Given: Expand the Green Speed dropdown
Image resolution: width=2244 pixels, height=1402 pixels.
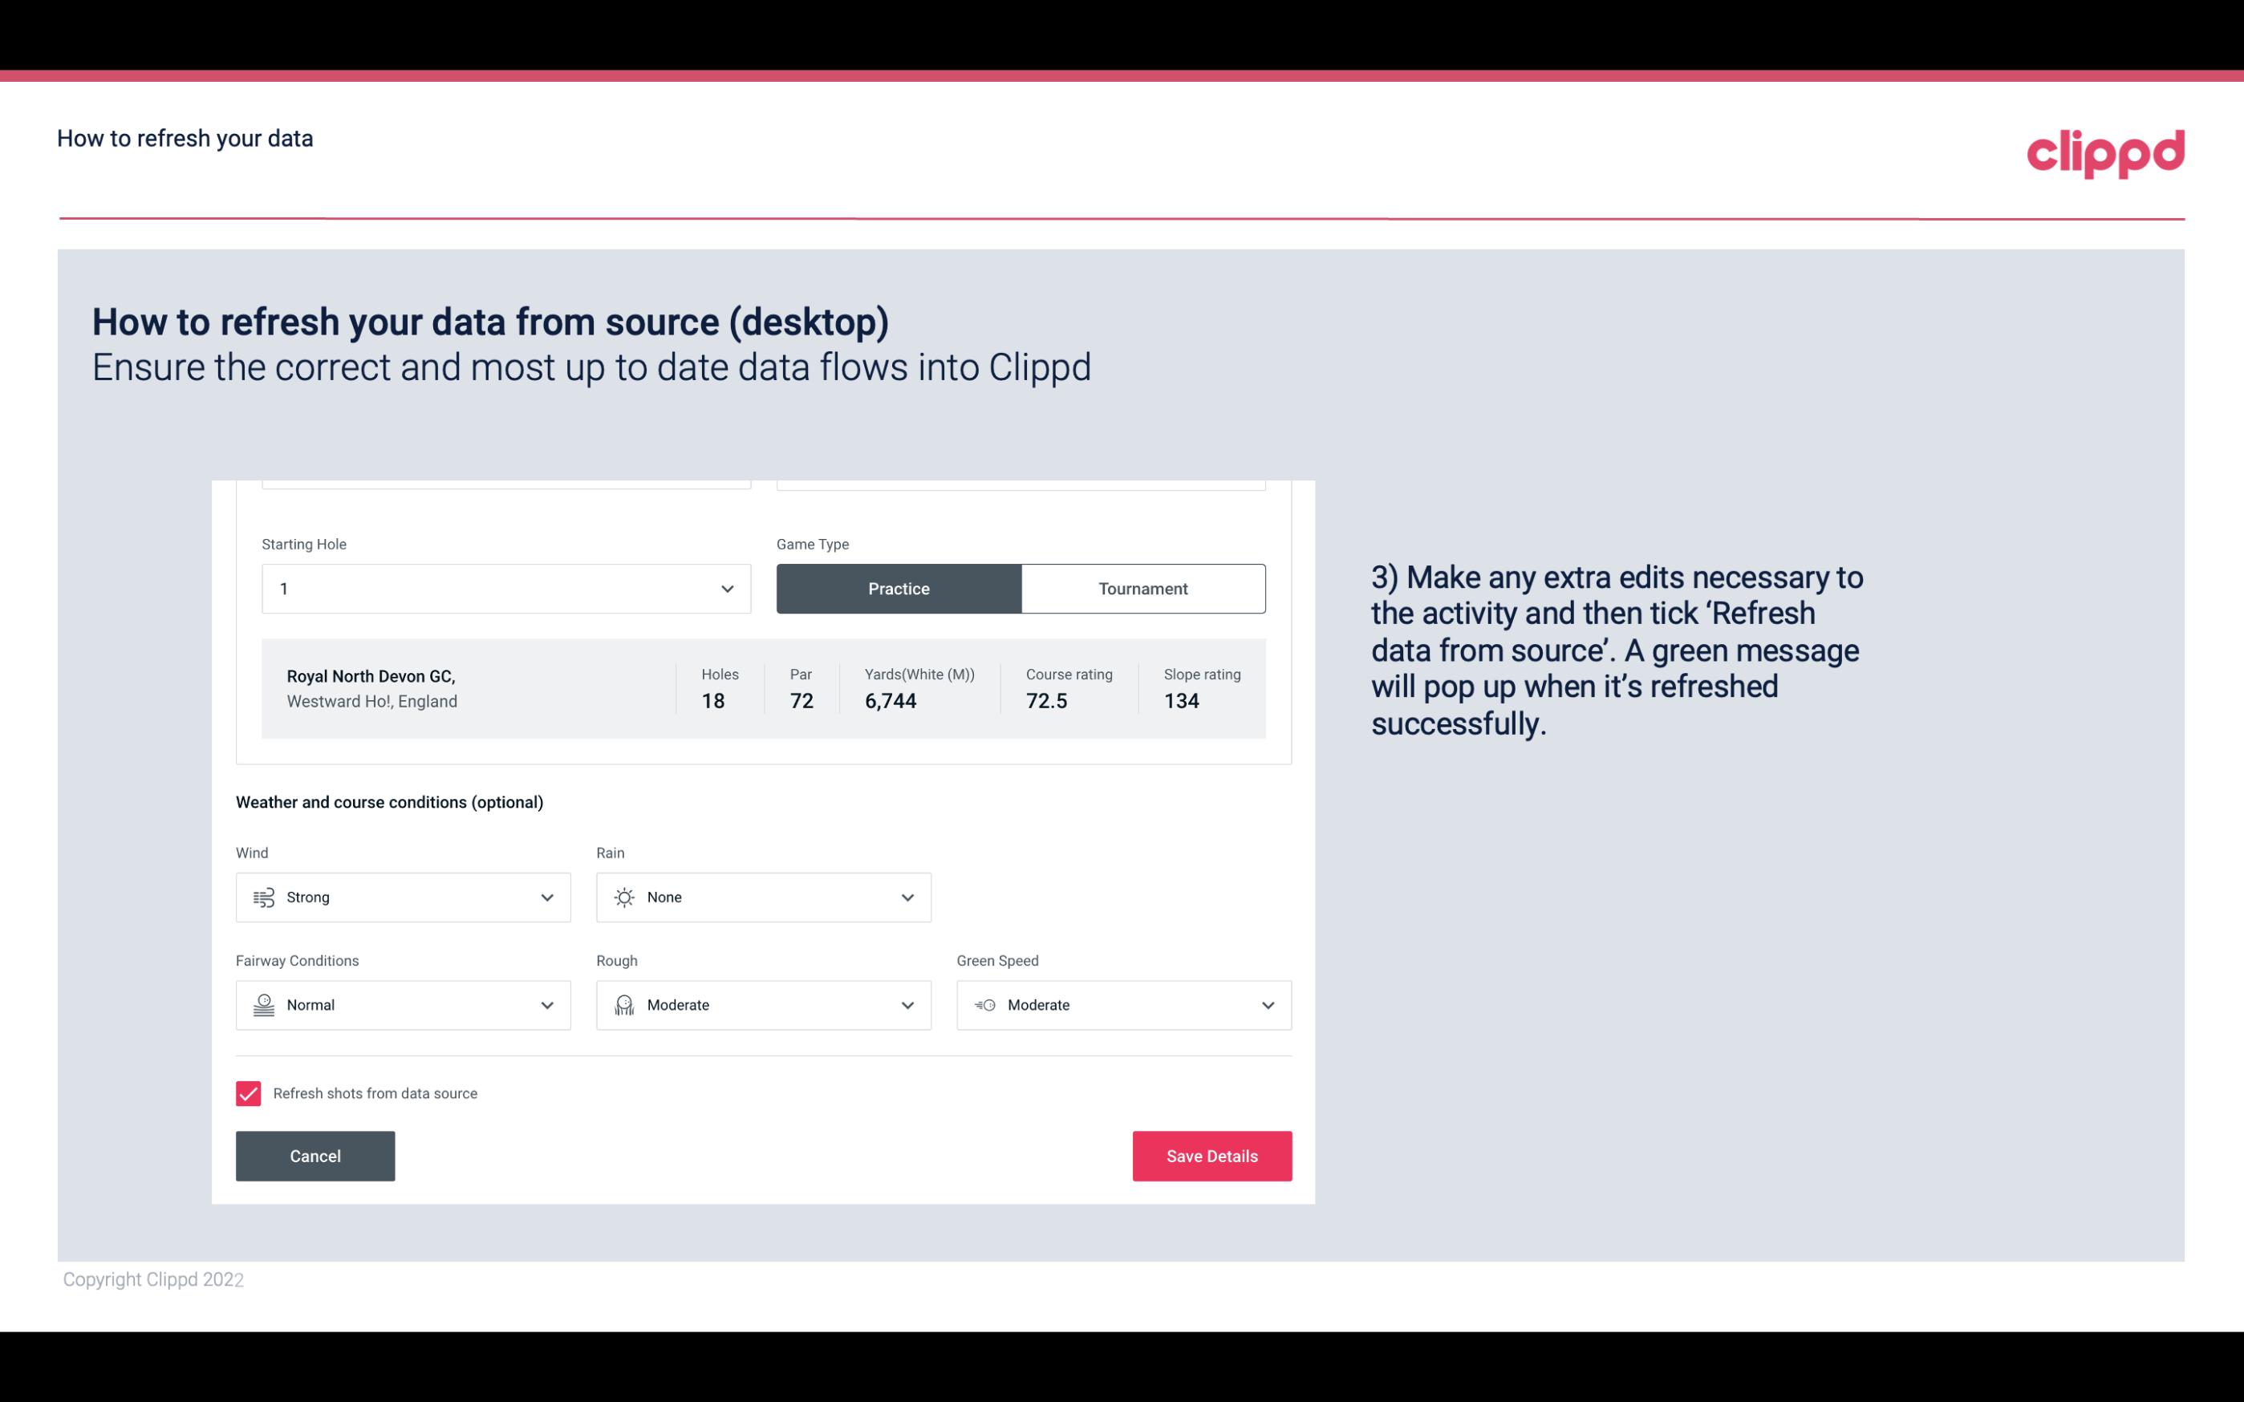Looking at the screenshot, I should tap(1268, 1005).
